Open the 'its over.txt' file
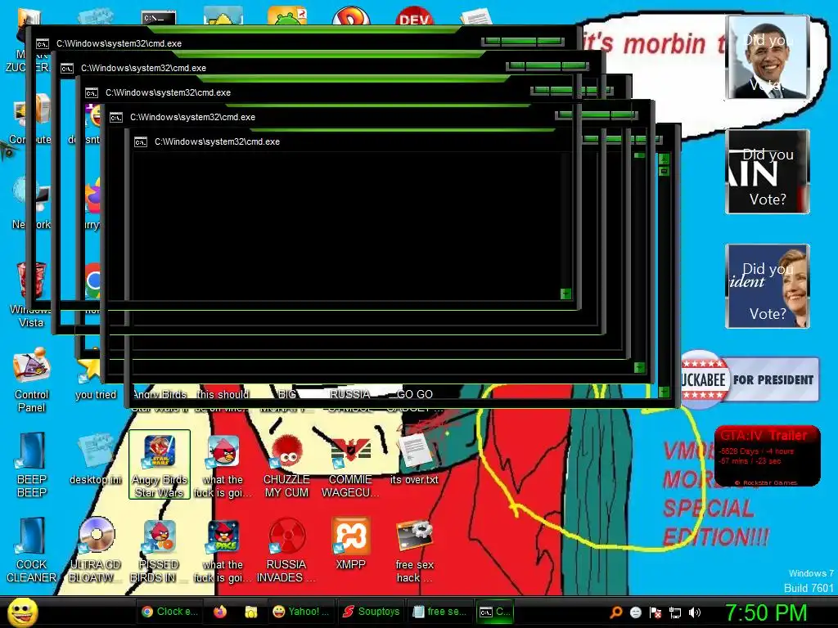This screenshot has width=838, height=628. pyautogui.click(x=414, y=460)
